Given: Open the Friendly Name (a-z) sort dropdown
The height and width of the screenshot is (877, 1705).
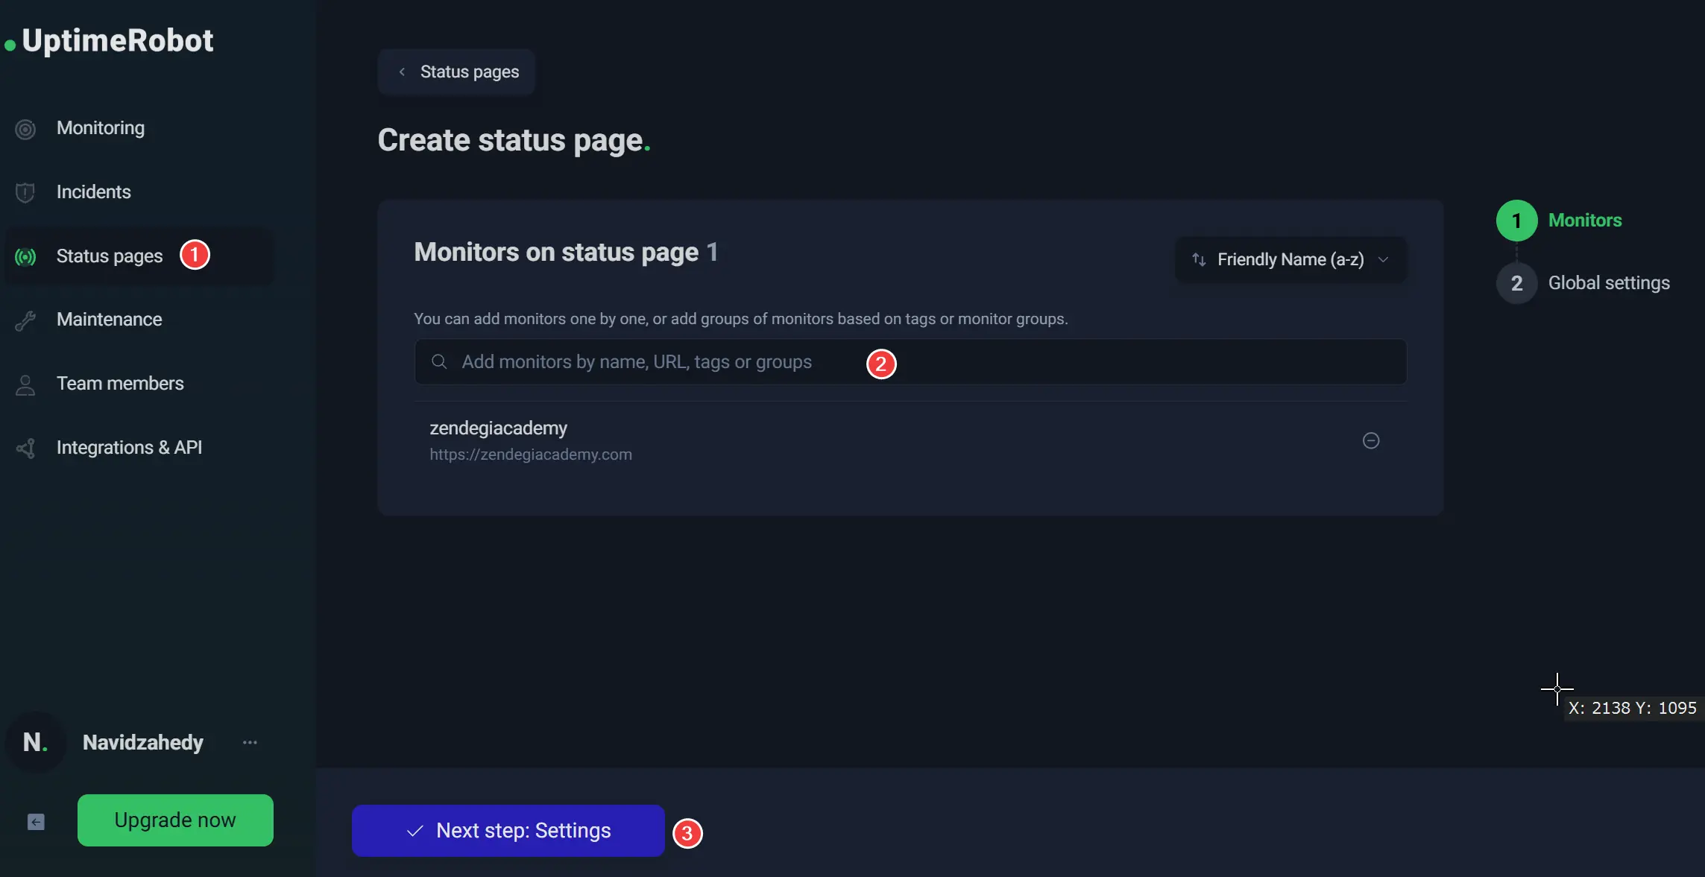Looking at the screenshot, I should coord(1290,259).
